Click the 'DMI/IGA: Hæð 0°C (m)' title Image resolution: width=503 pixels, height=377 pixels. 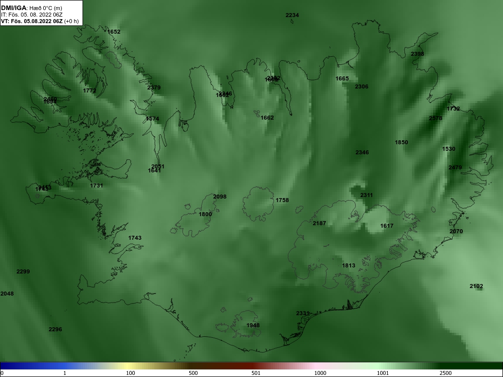tap(32, 8)
